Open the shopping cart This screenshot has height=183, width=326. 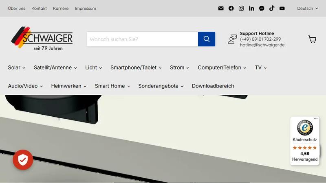(312, 39)
